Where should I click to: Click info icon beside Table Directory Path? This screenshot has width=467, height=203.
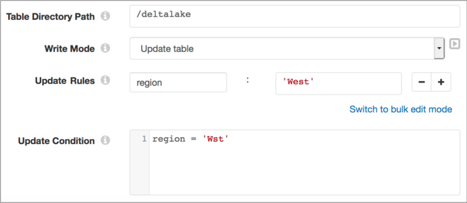pos(105,17)
